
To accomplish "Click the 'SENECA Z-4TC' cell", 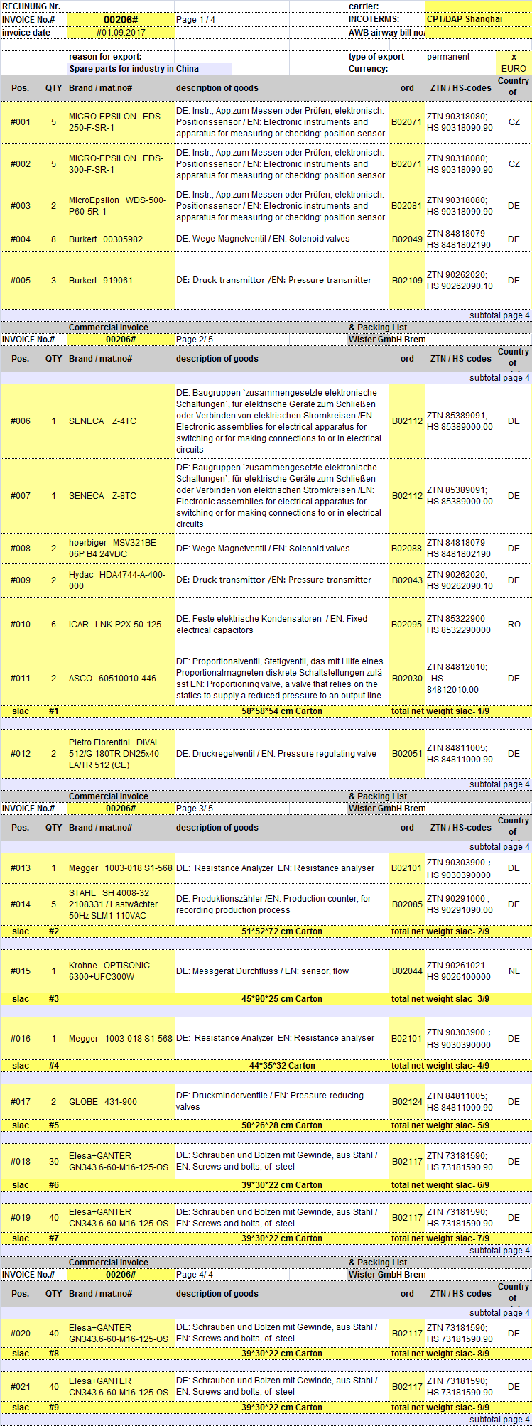I will (121, 421).
